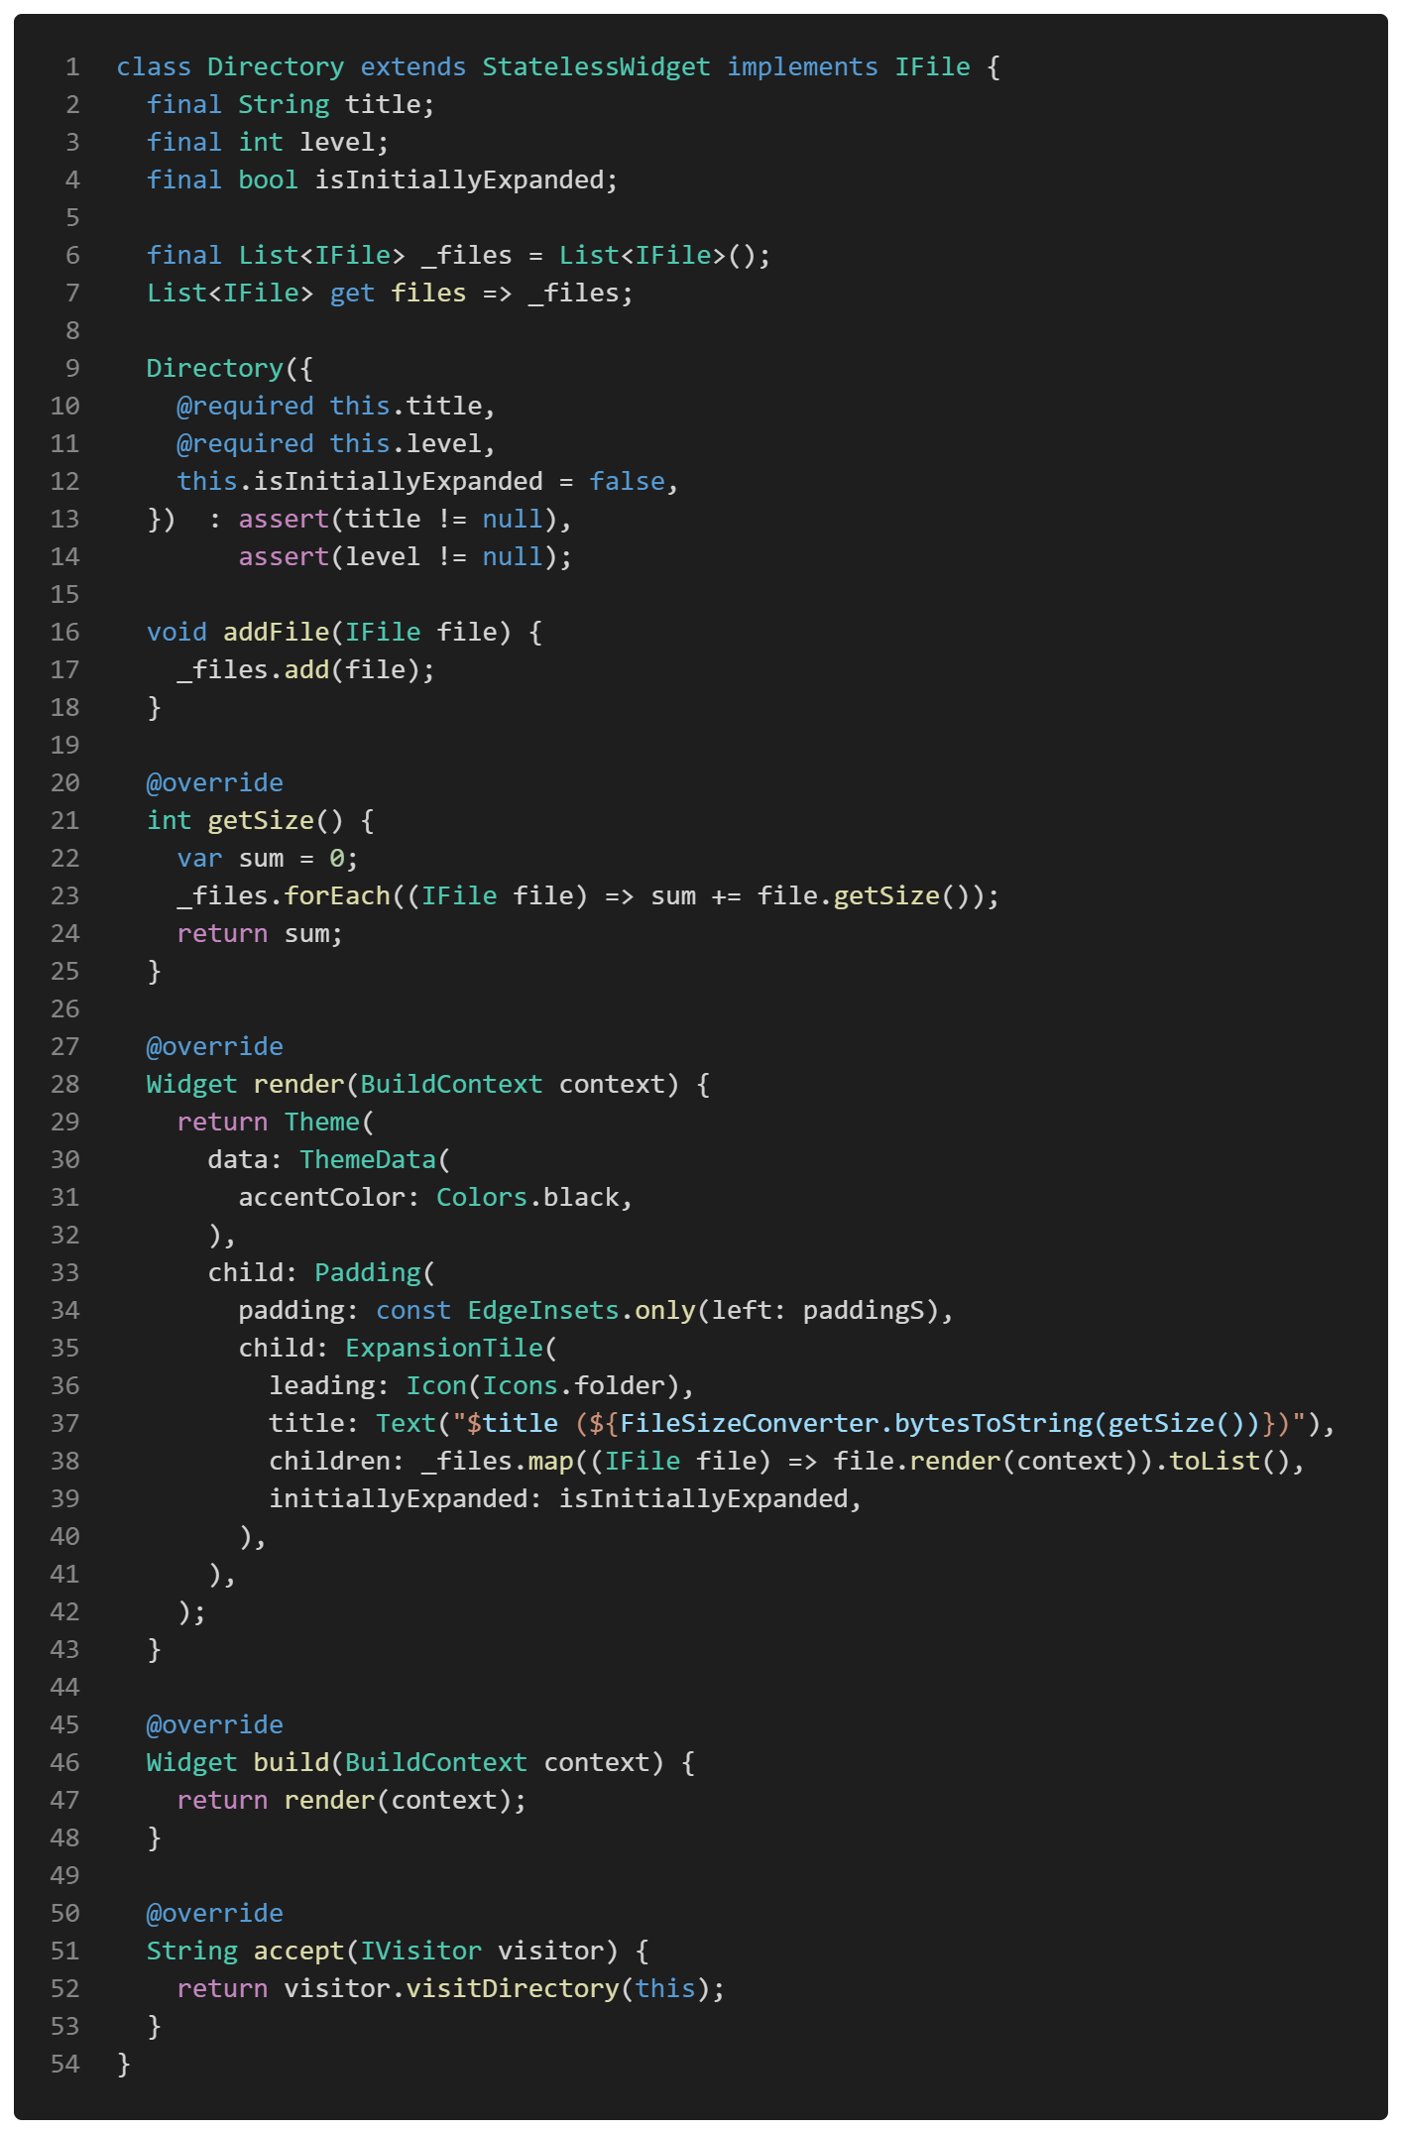Click 'bytesToString' on line 37

[x=993, y=1424]
